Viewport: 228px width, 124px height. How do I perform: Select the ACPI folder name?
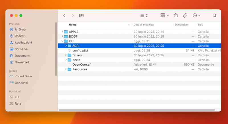point(76,46)
